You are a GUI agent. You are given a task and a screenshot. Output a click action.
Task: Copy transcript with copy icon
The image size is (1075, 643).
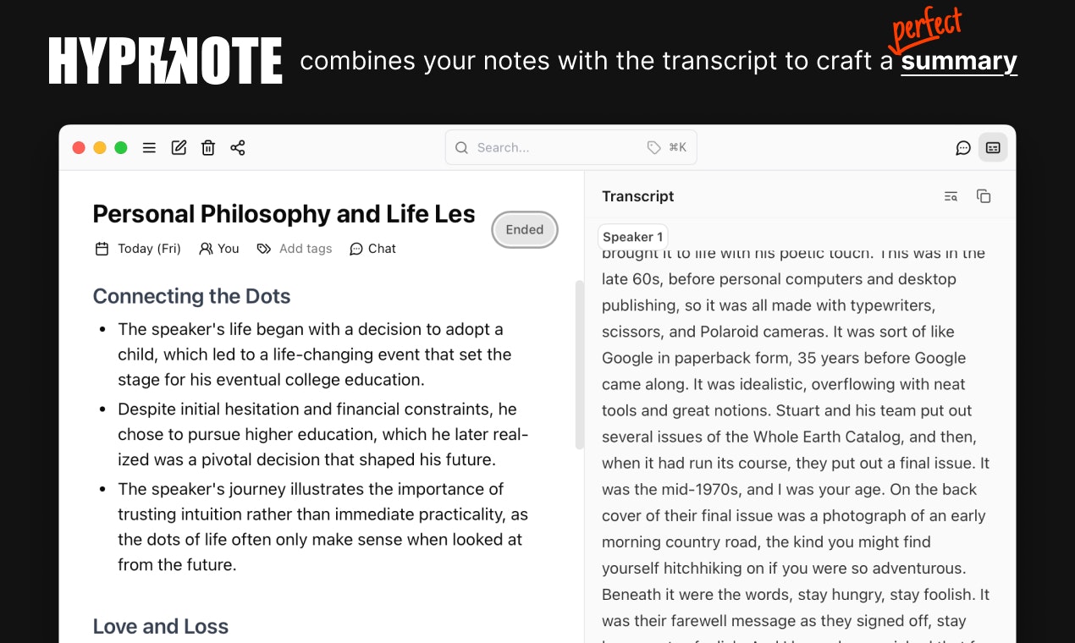984,196
